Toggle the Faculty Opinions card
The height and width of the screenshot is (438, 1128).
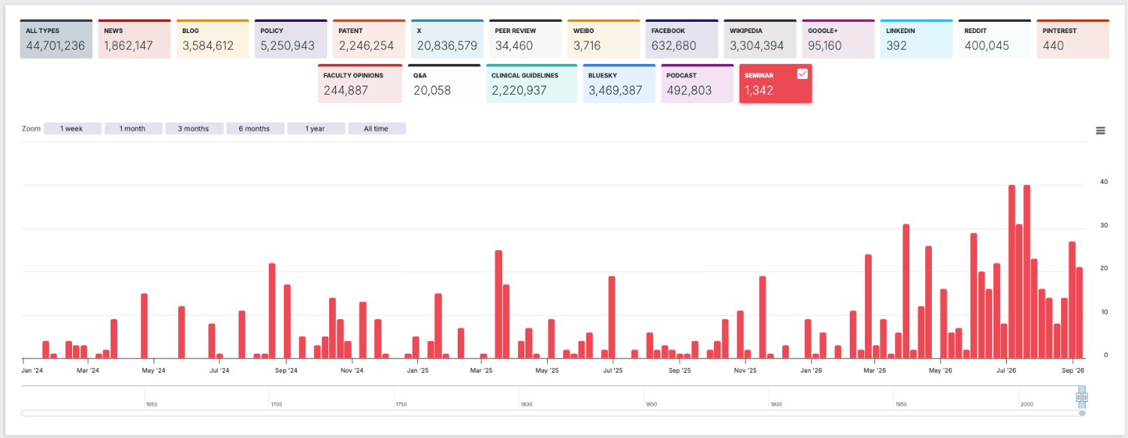click(x=360, y=83)
